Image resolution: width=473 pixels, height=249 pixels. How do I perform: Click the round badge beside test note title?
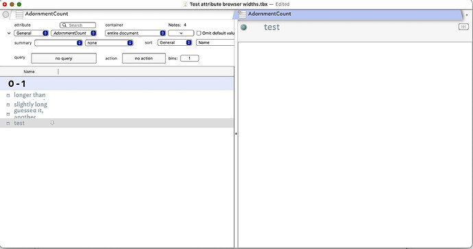[x=244, y=27]
